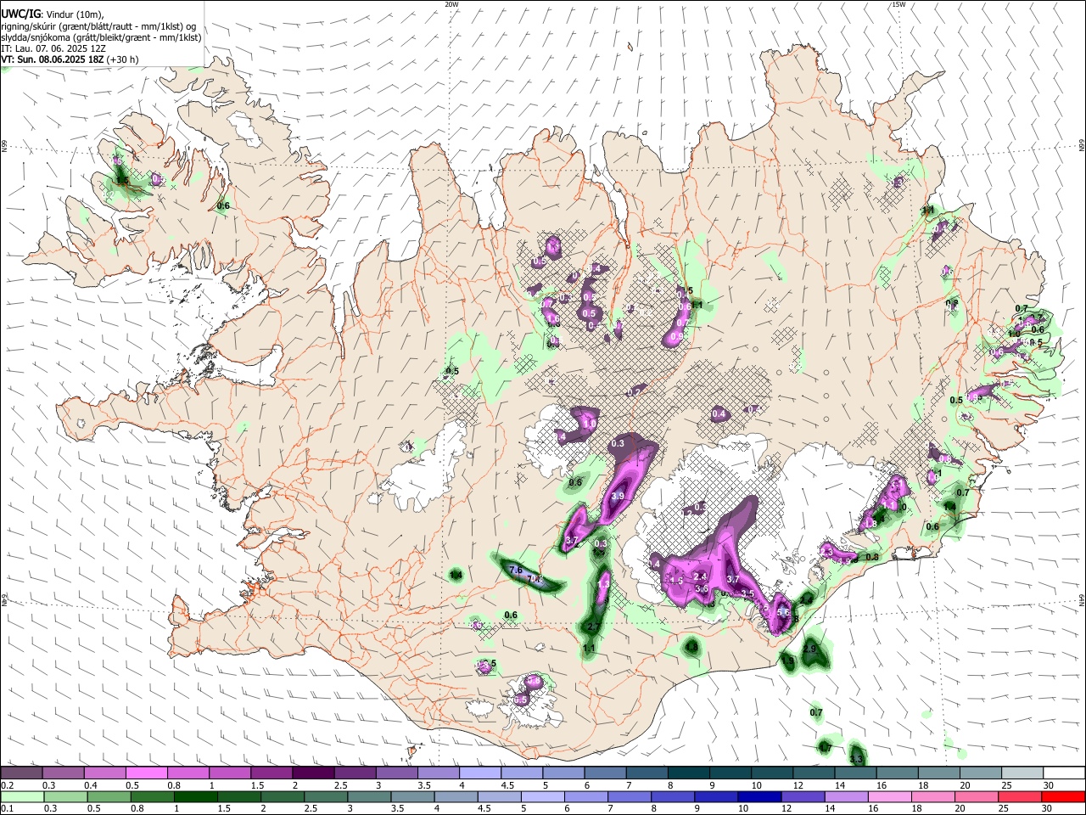Click the 1.7 rain value offshore south
Image resolution: width=1086 pixels, height=815 pixels.
click(x=825, y=748)
